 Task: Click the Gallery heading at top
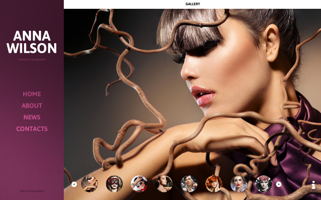pyautogui.click(x=193, y=4)
